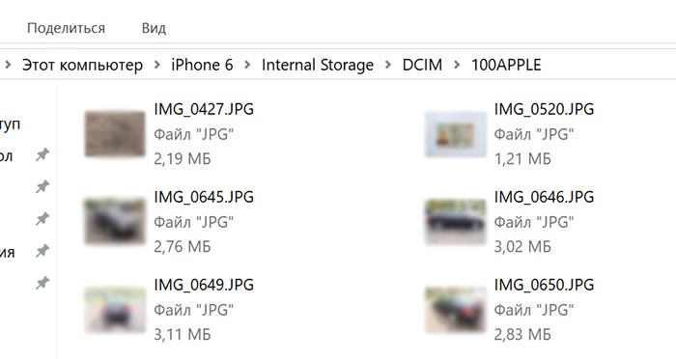This screenshot has width=676, height=359.
Task: Navigate to Этот компьютер in breadcrumb
Action: (x=82, y=65)
